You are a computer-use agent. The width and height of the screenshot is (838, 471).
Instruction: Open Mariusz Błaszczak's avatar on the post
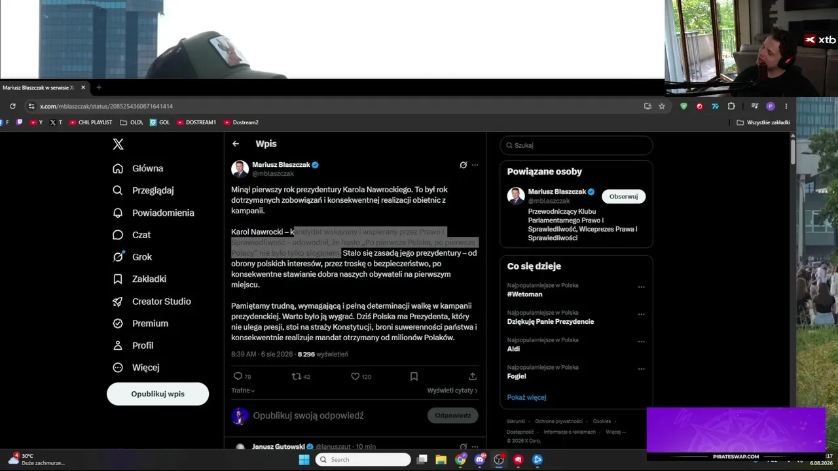pos(240,169)
